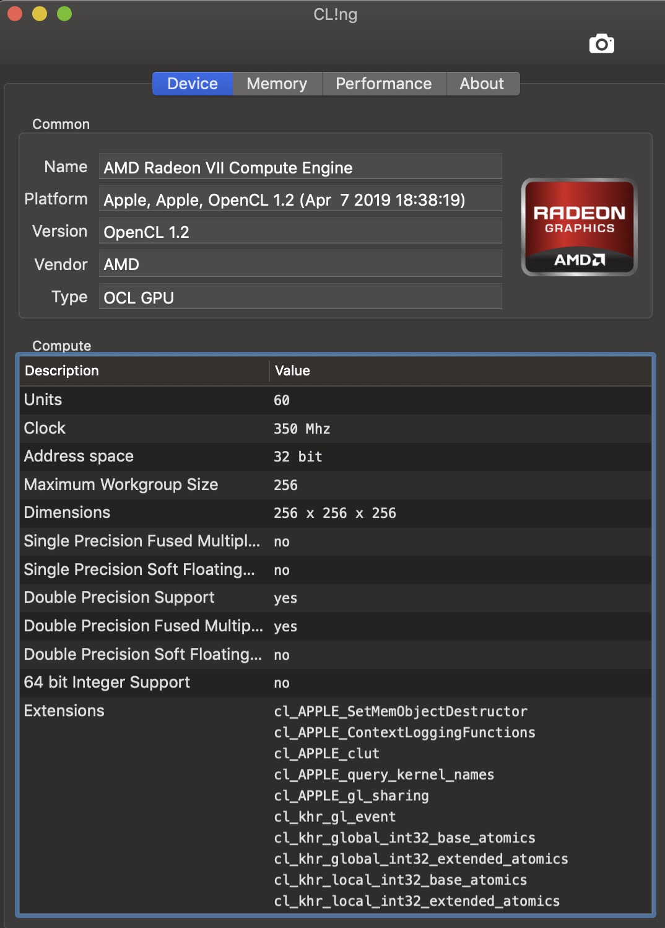Click the Name field with AMD Radeon VII

click(300, 167)
